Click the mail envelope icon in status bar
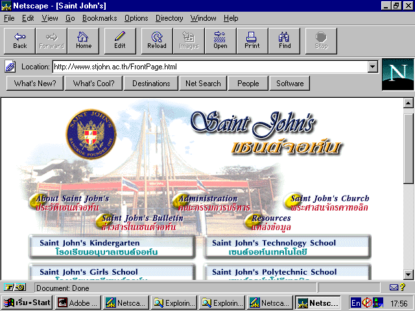Viewport: 415px width, 311px height. [x=394, y=287]
